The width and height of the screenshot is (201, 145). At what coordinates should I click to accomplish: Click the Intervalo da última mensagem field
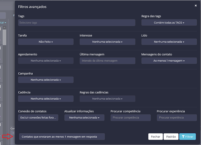(107, 61)
